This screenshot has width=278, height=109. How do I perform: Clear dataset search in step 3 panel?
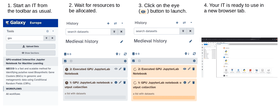190,31
